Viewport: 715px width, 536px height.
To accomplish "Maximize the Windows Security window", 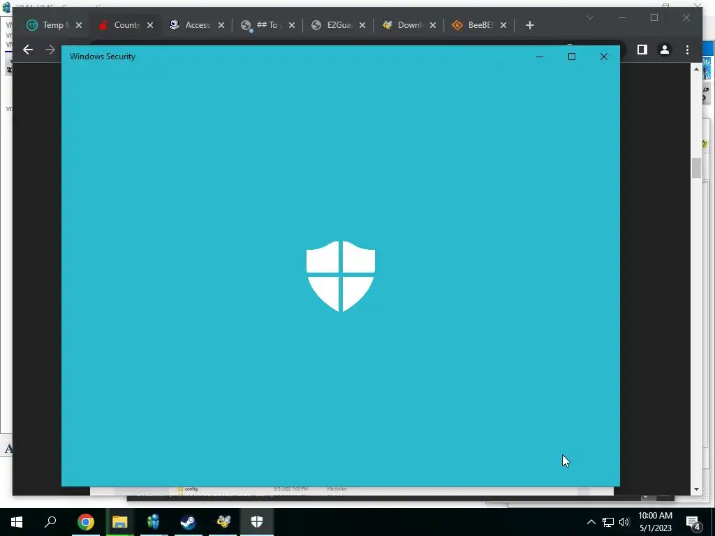I will [572, 57].
